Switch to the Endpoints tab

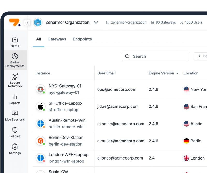tap(82, 39)
